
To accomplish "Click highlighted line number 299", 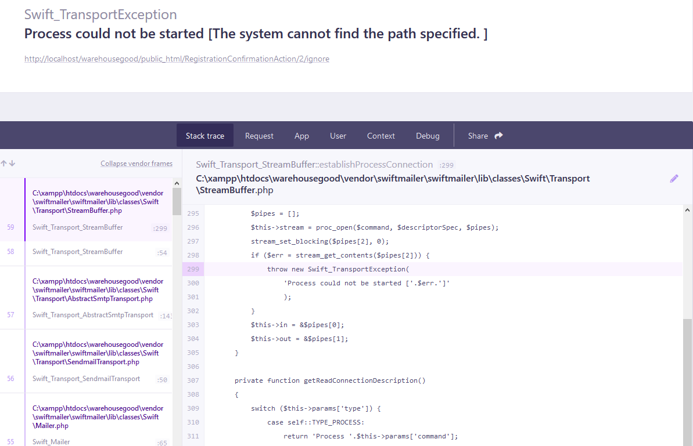I will (x=193, y=269).
